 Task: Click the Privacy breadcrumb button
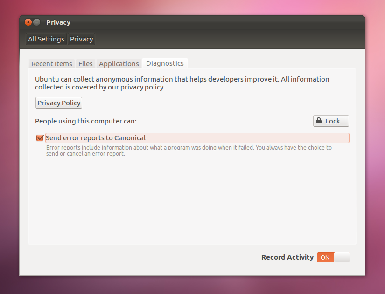coord(81,39)
